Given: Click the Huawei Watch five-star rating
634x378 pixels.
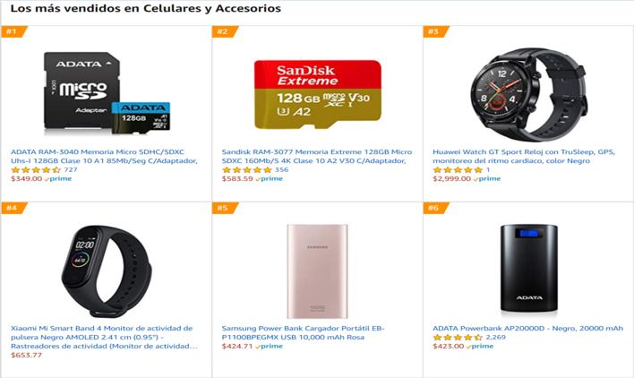Looking at the screenshot, I should tap(458, 169).
